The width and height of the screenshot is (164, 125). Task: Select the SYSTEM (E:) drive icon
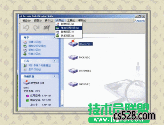(73, 71)
